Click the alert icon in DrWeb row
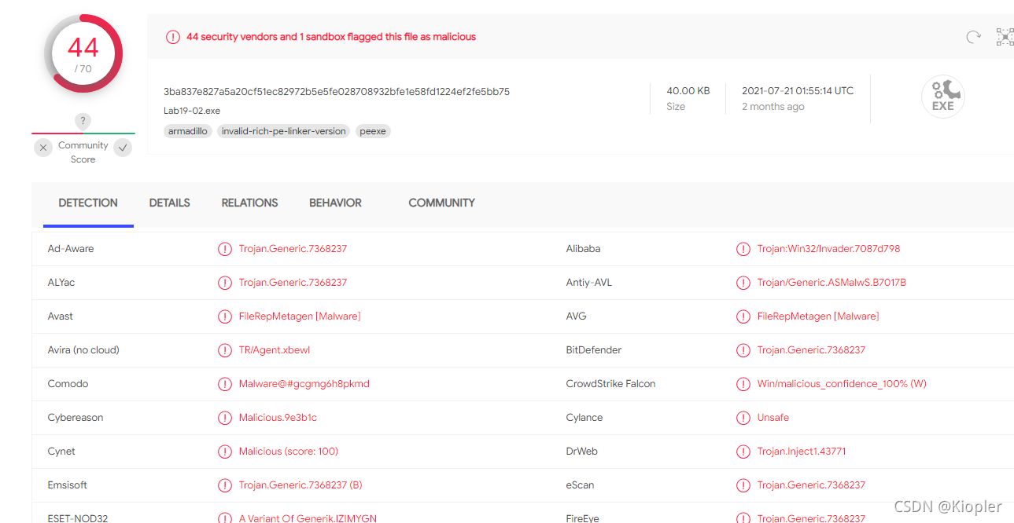This screenshot has height=523, width=1014. click(743, 452)
